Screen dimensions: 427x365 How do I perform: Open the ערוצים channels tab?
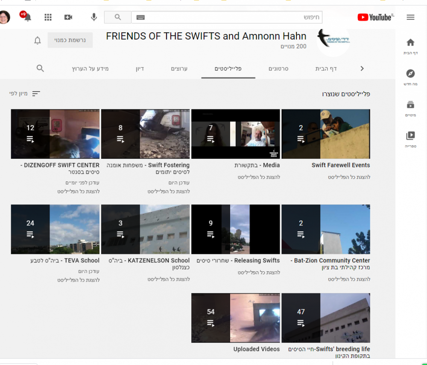[179, 69]
